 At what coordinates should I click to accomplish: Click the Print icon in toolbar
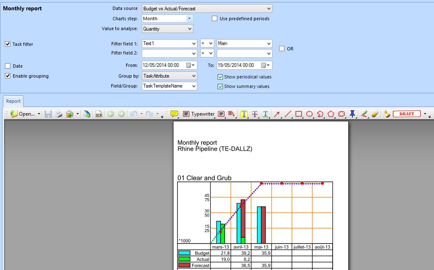point(59,114)
